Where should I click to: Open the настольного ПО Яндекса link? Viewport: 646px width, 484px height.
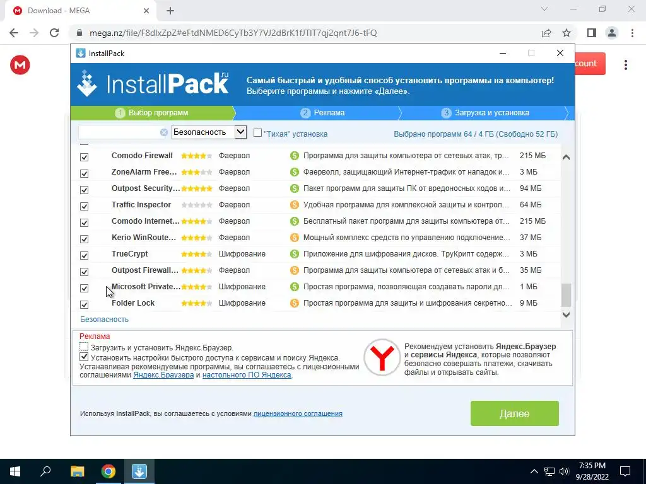247,375
